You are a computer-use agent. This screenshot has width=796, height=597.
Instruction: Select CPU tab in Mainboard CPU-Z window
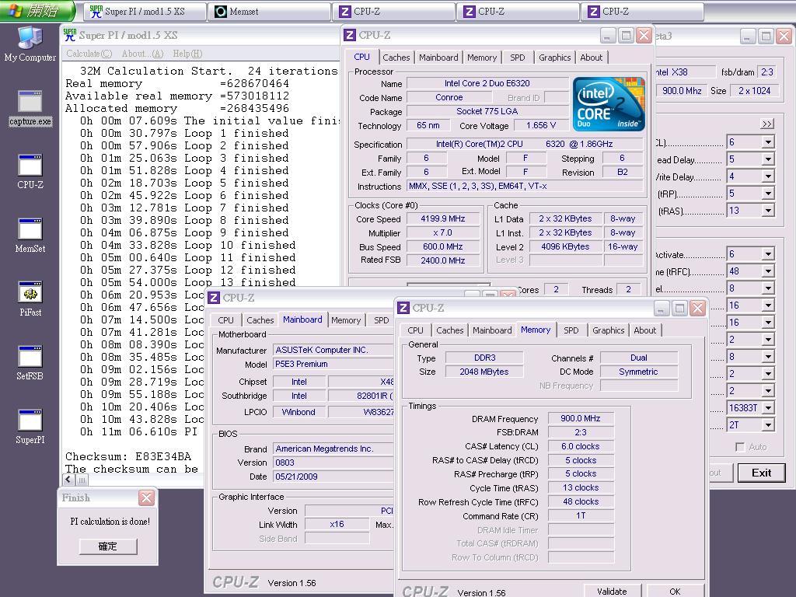(x=225, y=319)
